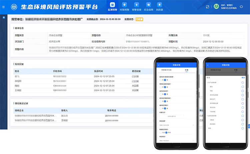Open the 时限预警 module
Viewport: 250px width, 154px height.
[125, 7]
